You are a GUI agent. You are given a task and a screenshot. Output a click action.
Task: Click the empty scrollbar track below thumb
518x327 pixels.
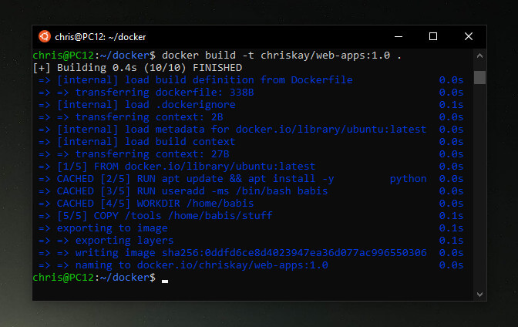pos(479,185)
